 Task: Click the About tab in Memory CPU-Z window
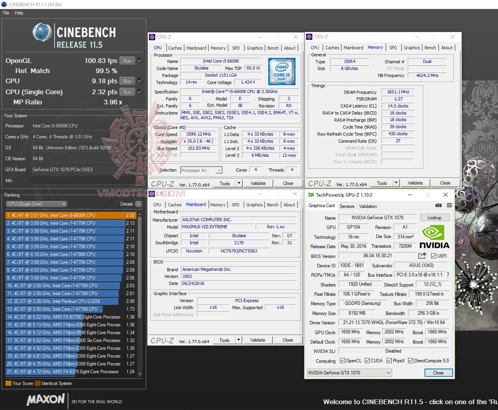pos(447,48)
